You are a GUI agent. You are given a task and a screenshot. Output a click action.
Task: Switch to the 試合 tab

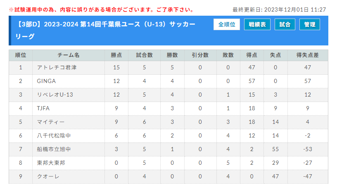[x=285, y=24]
